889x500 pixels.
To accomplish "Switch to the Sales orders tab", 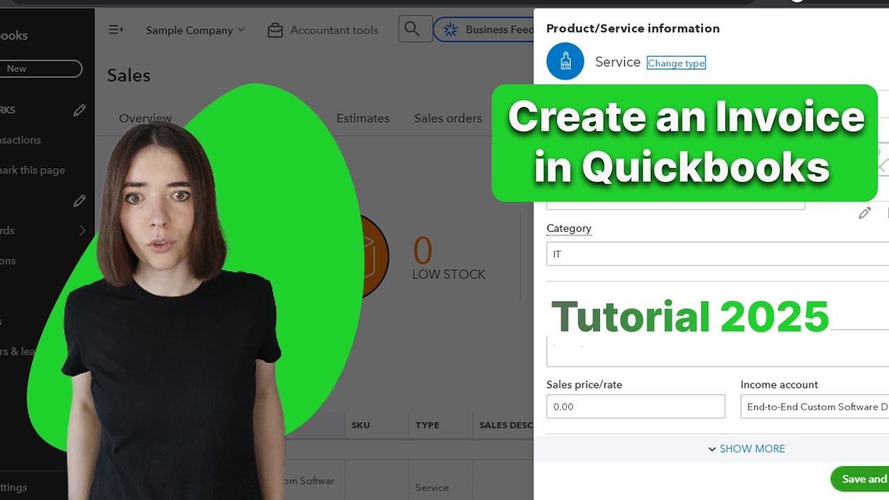I will [448, 119].
